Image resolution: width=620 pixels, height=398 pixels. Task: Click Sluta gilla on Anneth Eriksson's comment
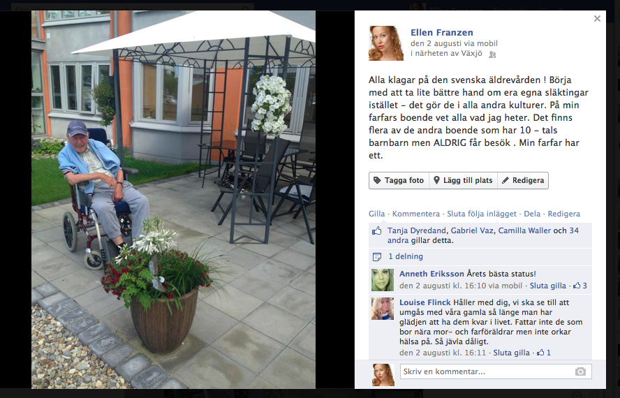(547, 286)
